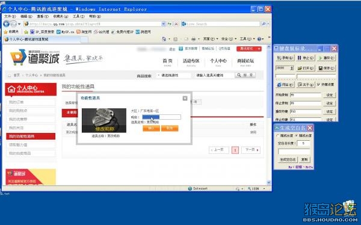361x225 pixels.
Task: Click the address bar URL field
Action: click(x=92, y=23)
